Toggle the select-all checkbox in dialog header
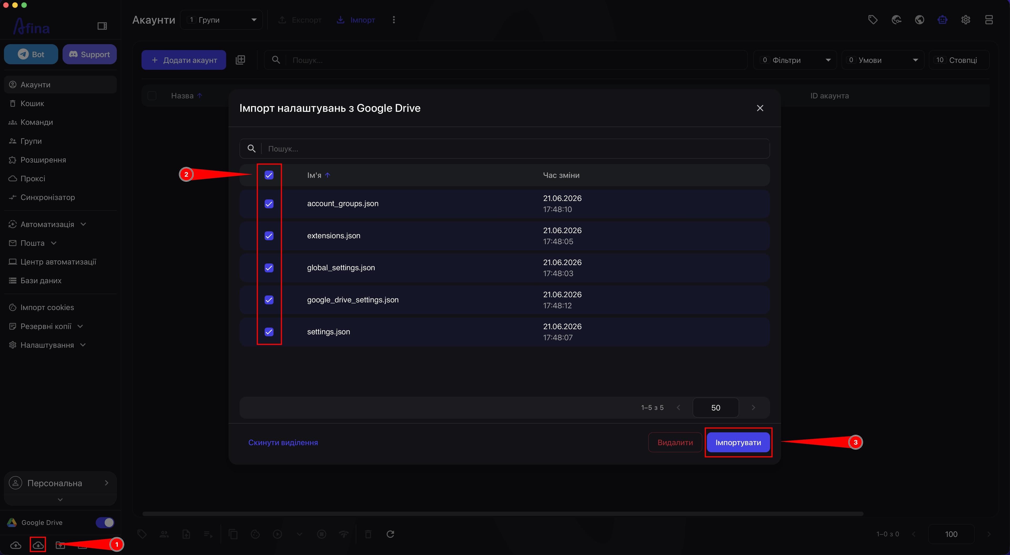This screenshot has height=555, width=1010. pos(269,175)
